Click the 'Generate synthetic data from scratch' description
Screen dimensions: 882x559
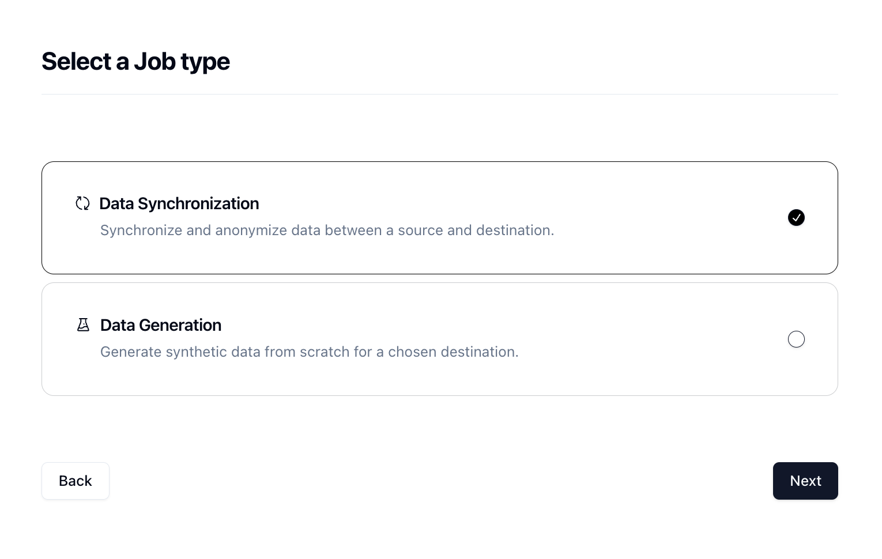click(310, 352)
